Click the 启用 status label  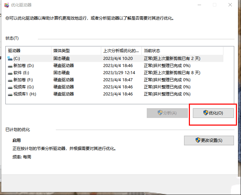[x=17, y=140]
